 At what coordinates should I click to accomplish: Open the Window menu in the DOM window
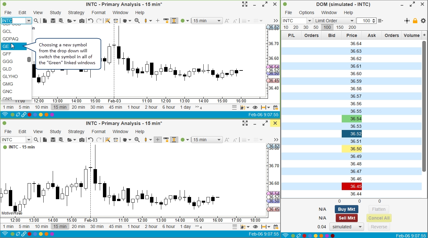click(329, 13)
